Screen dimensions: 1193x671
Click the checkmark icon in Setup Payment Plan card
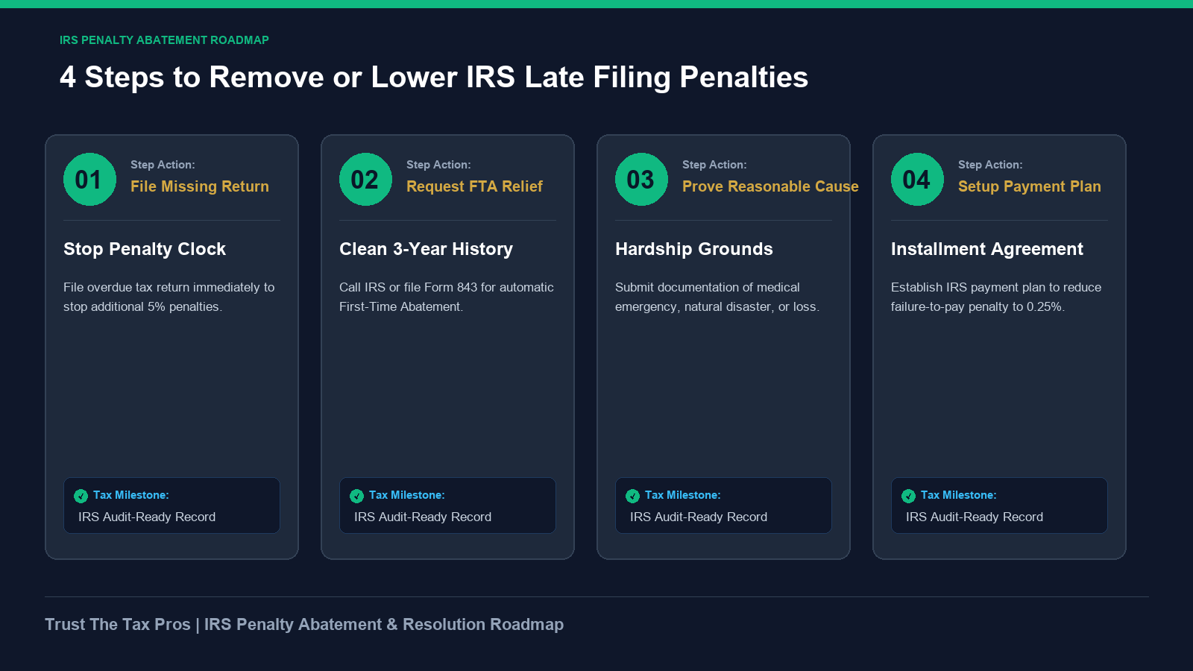(908, 496)
